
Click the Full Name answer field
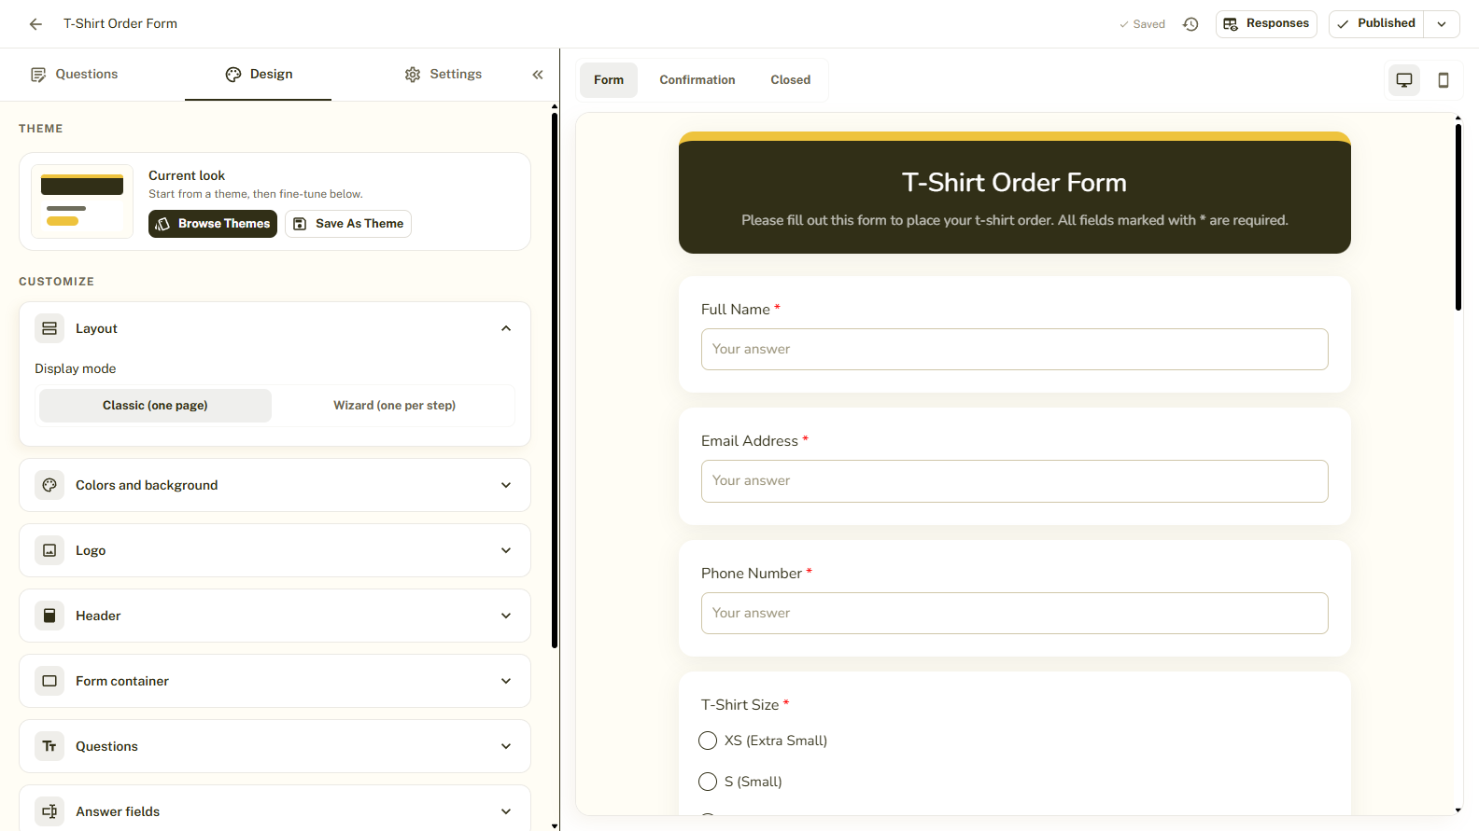click(x=1015, y=349)
